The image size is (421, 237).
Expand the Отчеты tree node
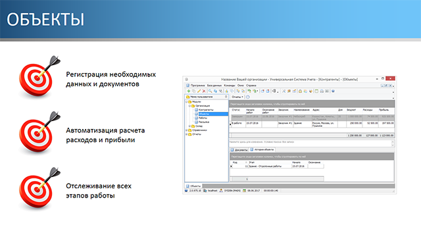point(187,134)
